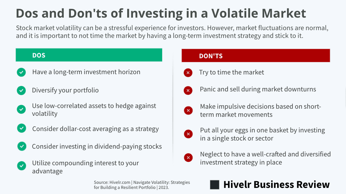
Task: Click the checkmark next to Diversify your portfolio
Action: 21,90
